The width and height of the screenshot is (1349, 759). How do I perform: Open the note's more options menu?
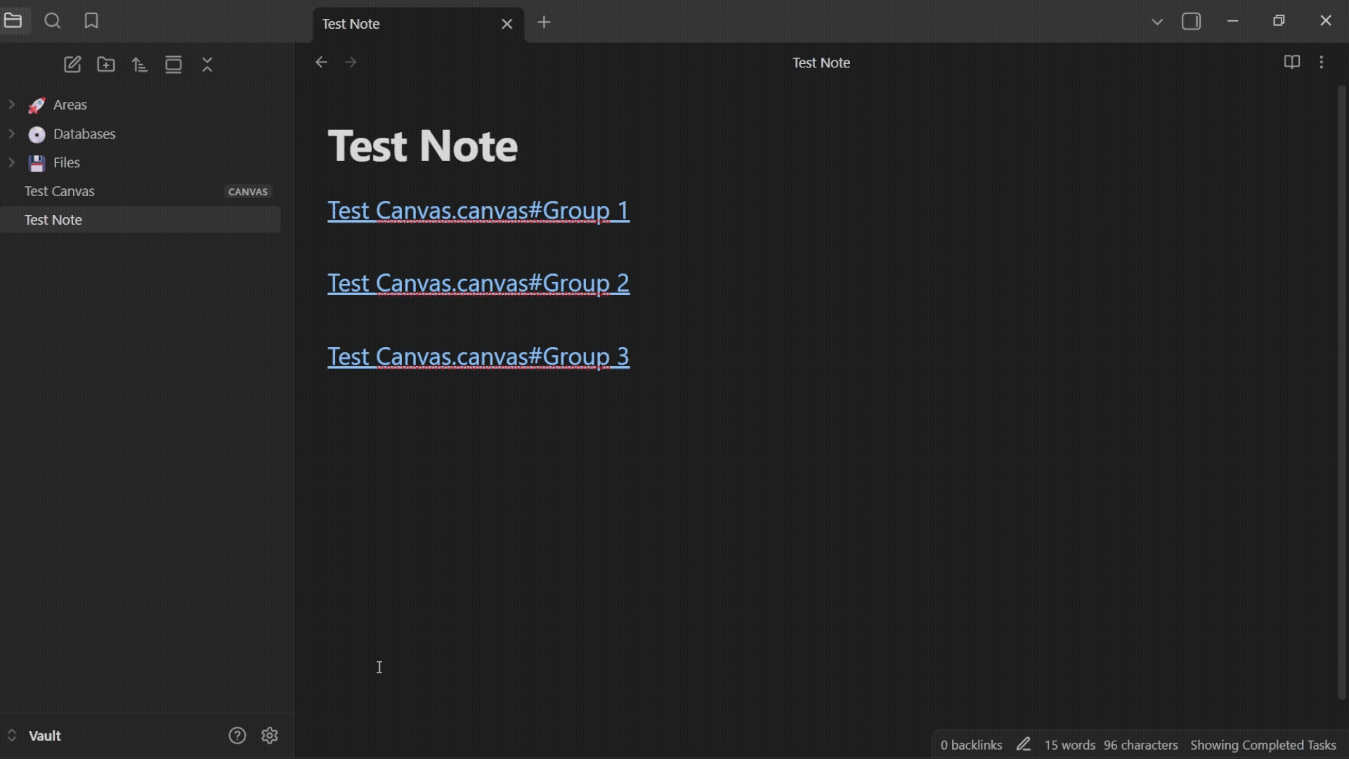pos(1322,63)
